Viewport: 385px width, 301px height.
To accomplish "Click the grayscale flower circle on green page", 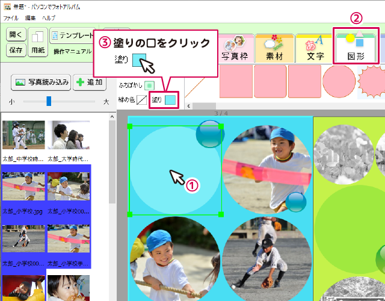I will 343,155.
